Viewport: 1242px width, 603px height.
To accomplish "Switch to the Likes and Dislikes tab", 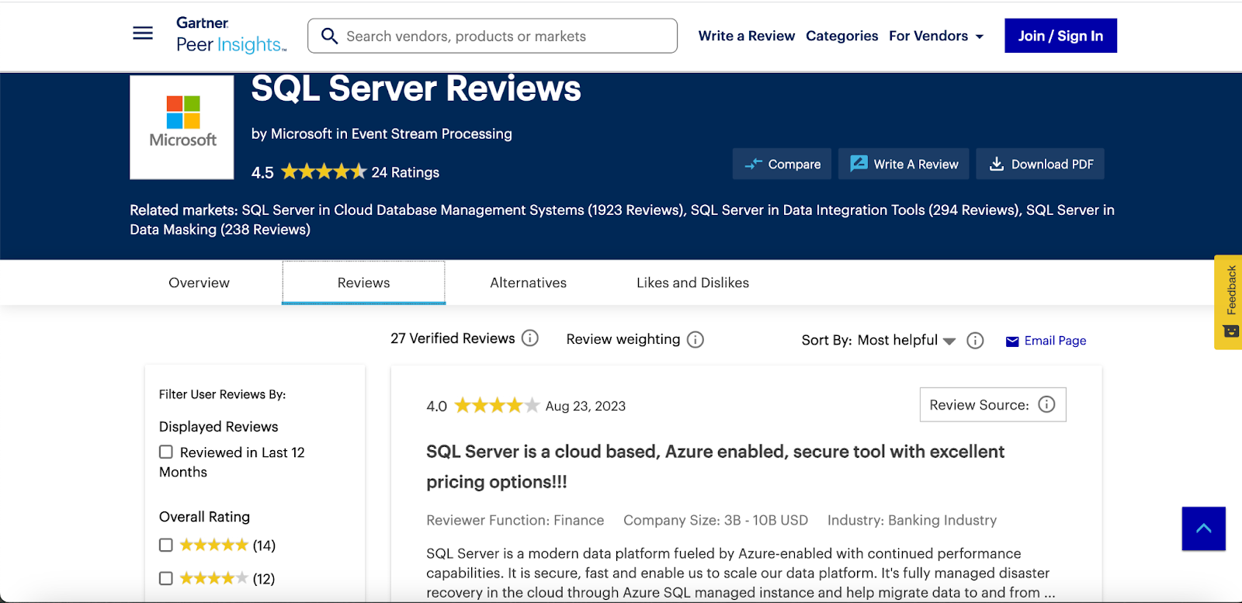I will pos(692,282).
